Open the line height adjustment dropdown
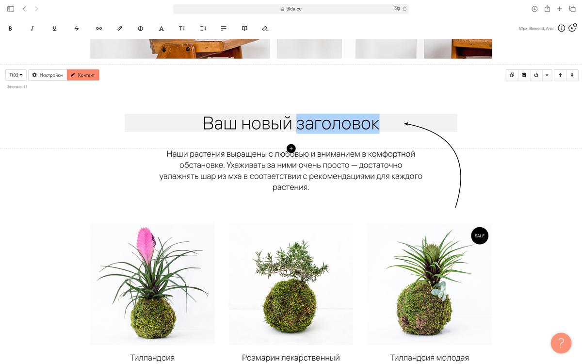 pos(203,28)
